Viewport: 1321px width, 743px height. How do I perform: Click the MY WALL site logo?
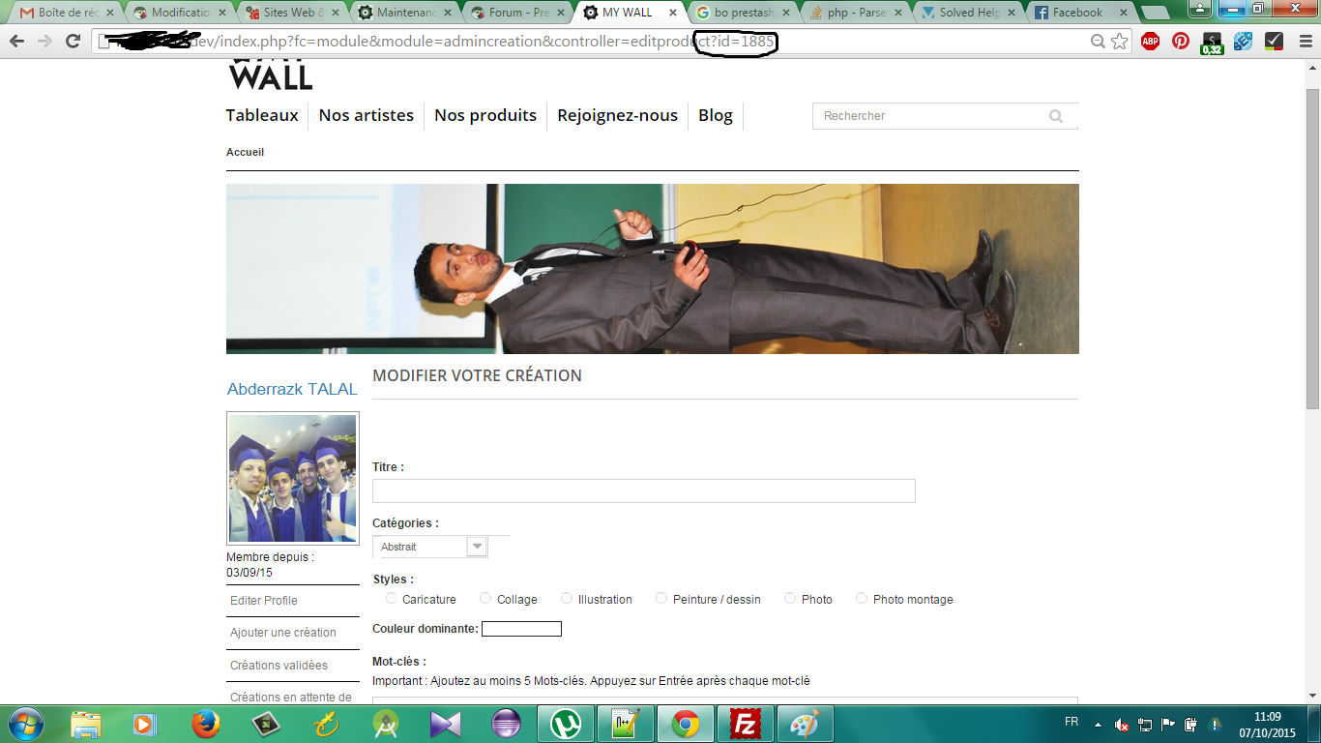(x=271, y=75)
